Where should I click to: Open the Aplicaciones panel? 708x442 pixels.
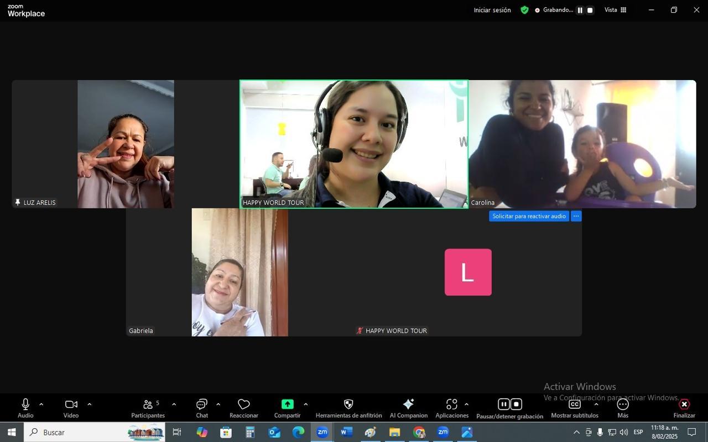click(x=452, y=408)
